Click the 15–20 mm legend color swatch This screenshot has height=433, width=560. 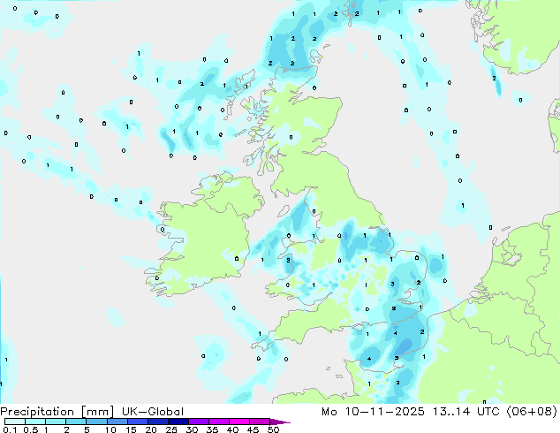coord(138,422)
